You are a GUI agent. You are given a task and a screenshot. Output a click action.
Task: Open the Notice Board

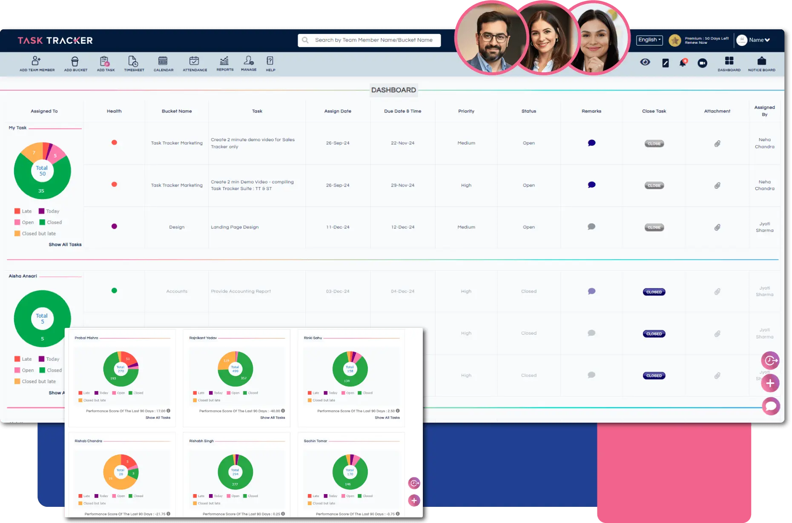(761, 63)
